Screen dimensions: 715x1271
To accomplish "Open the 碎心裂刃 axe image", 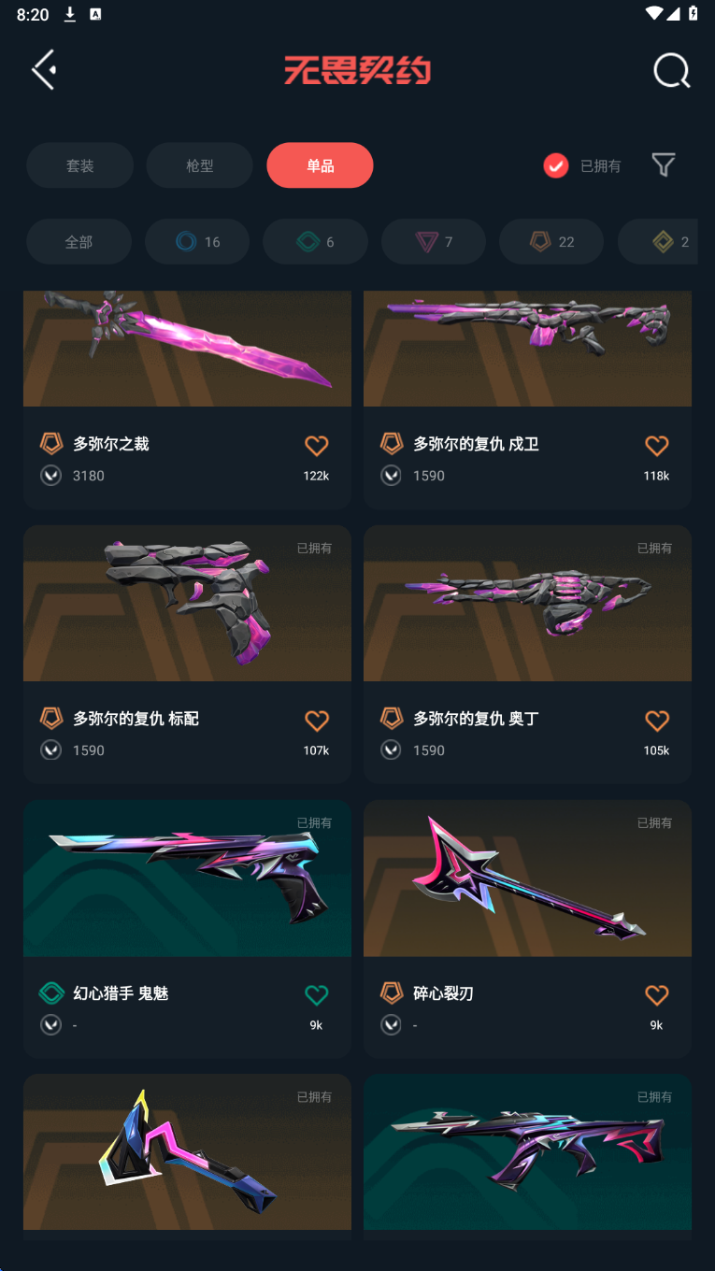I will pyautogui.click(x=527, y=878).
